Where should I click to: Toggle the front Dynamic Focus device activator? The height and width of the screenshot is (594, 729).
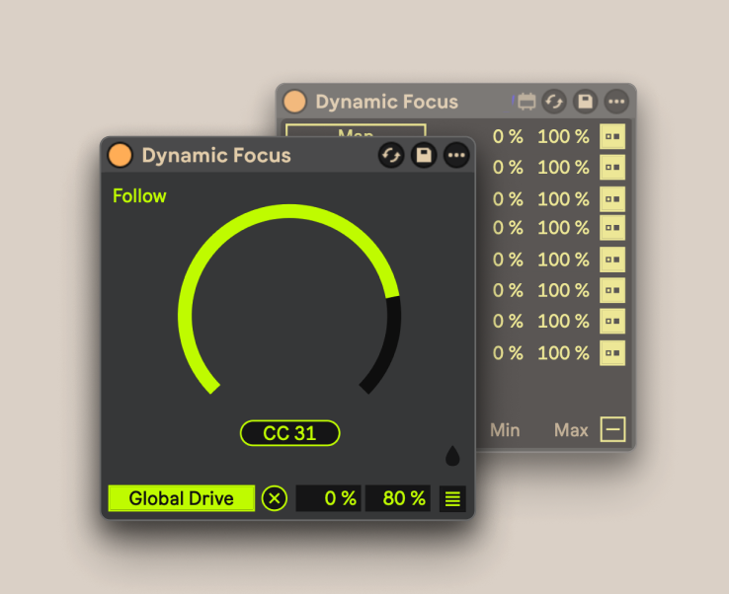120,155
